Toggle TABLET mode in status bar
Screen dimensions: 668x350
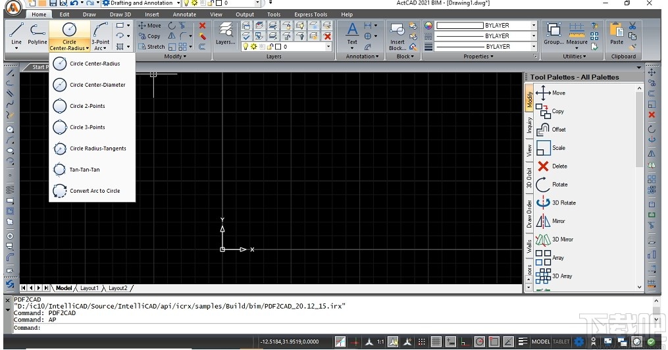[x=561, y=341]
